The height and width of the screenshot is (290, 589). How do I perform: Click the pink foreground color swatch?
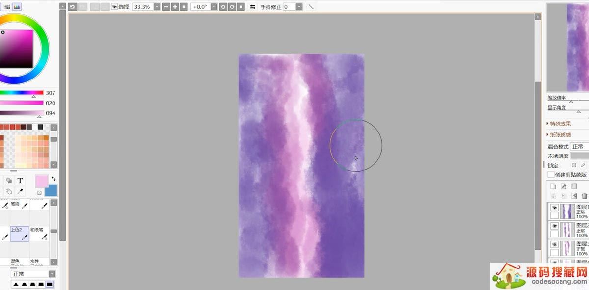(41, 181)
